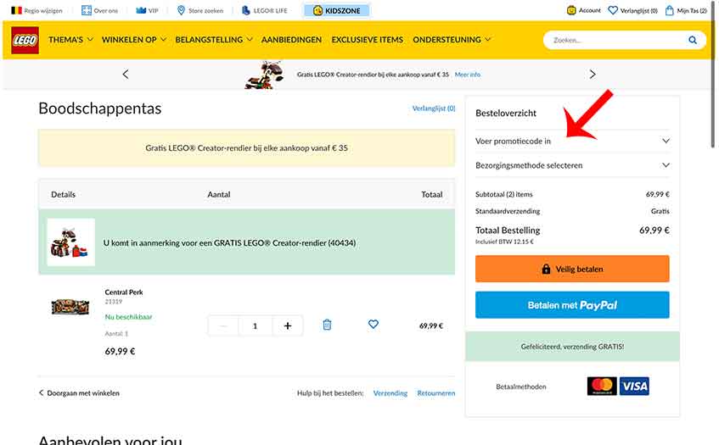Click the search magnifier icon
719x445 pixels.
coord(693,40)
